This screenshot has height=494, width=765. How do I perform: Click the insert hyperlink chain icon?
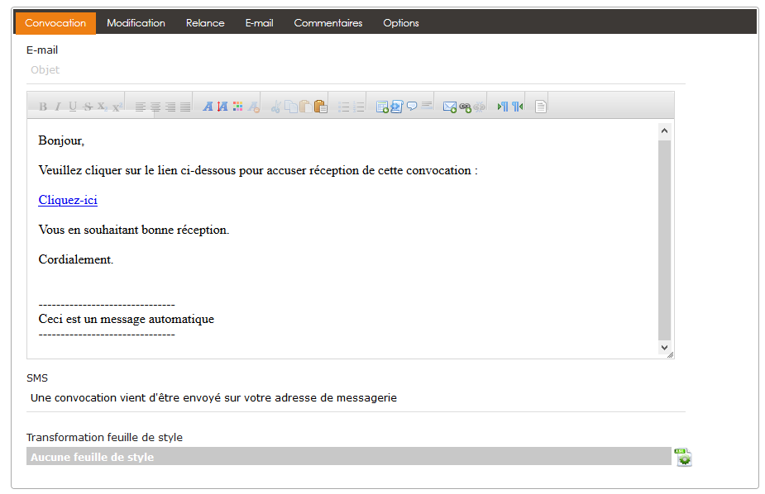click(465, 107)
